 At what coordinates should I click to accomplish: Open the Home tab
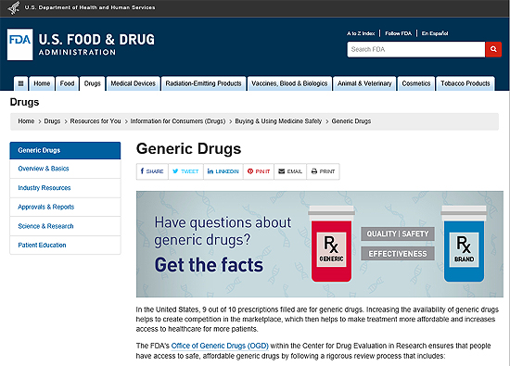[x=42, y=83]
